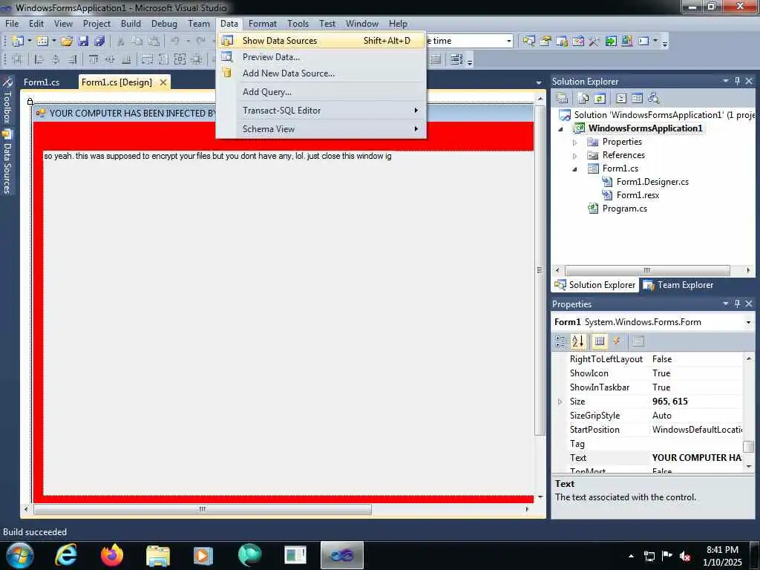Image resolution: width=760 pixels, height=570 pixels.
Task: Click the Align to Grid layout icon
Action: [18, 59]
